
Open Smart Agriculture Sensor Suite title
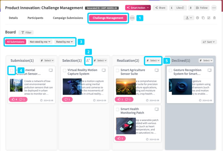(x=133, y=72)
